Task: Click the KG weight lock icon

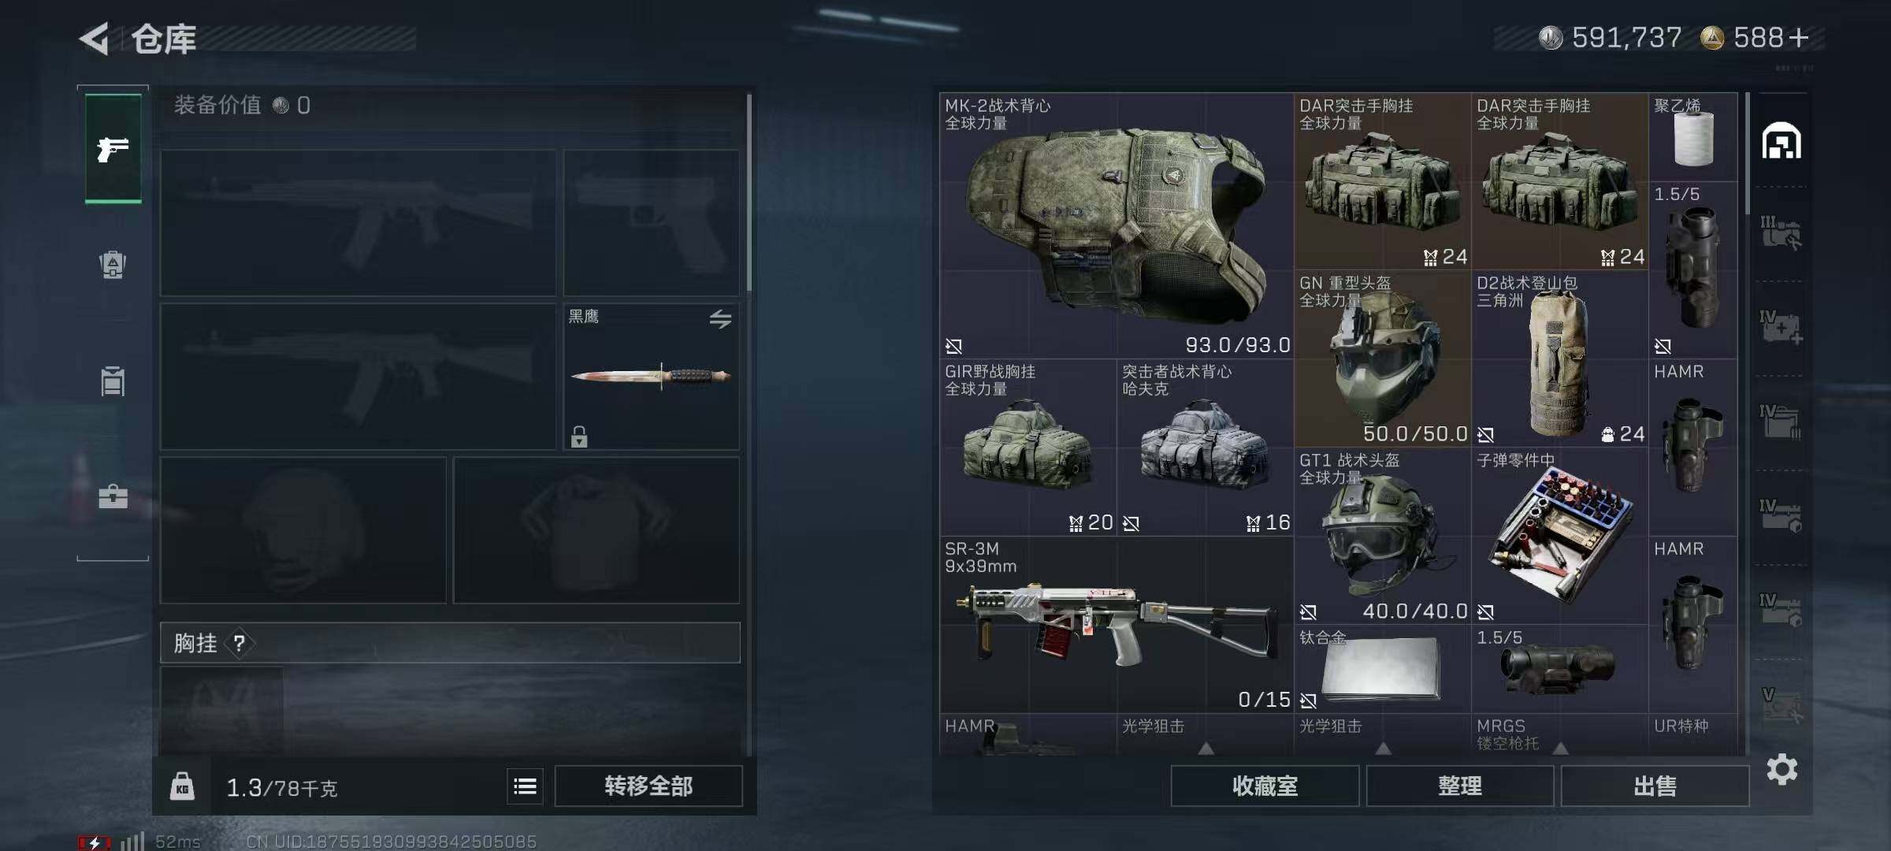Action: pos(182,786)
